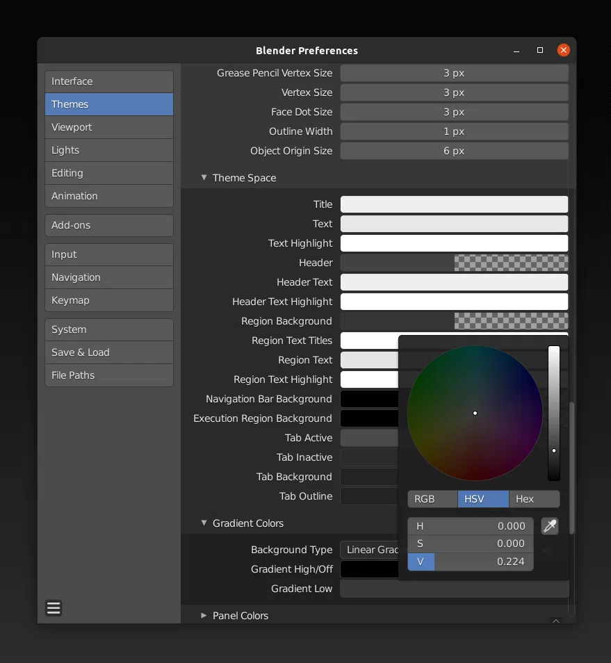The height and width of the screenshot is (663, 611).
Task: Click the Grease Pencil Vertex Size field
Action: pyautogui.click(x=454, y=73)
